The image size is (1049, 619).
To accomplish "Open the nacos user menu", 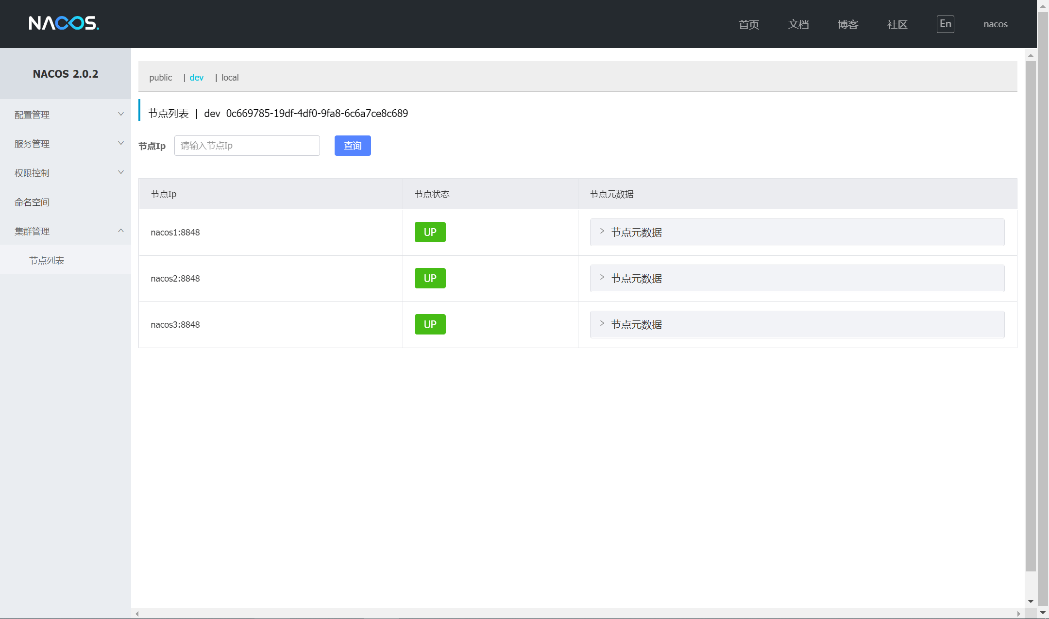I will pyautogui.click(x=996, y=24).
